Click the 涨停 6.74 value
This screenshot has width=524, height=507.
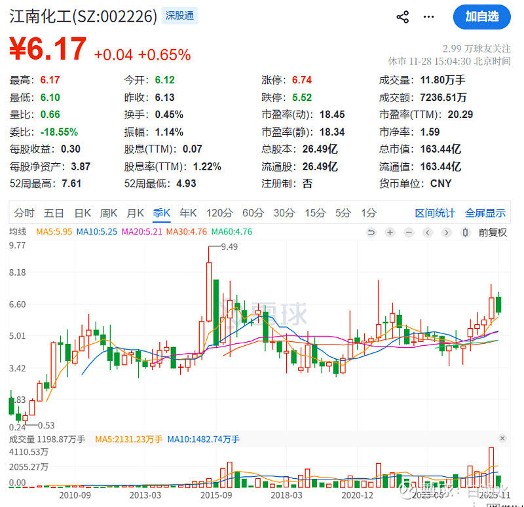(302, 80)
